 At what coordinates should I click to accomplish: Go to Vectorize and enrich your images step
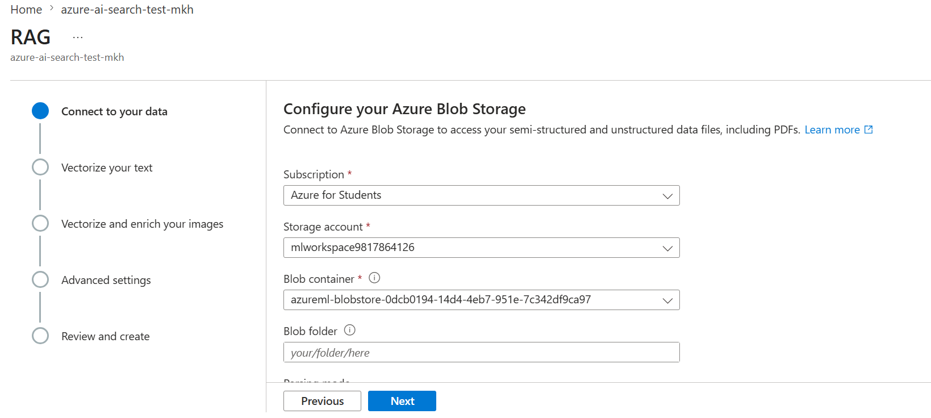click(x=142, y=224)
